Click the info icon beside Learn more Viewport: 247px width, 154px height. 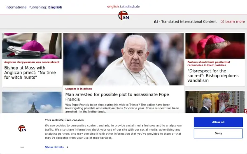click(222, 21)
